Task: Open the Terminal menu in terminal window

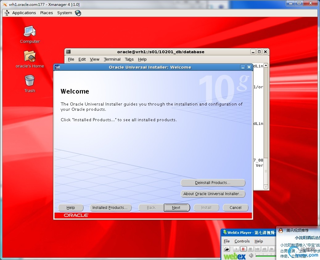Action: click(112, 59)
